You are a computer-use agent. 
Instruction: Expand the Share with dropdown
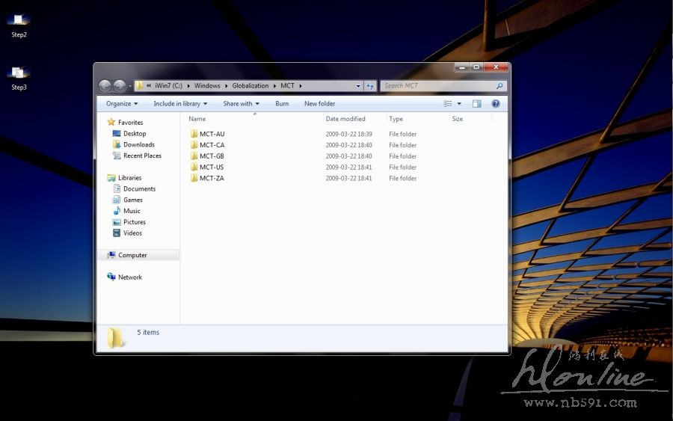point(241,104)
